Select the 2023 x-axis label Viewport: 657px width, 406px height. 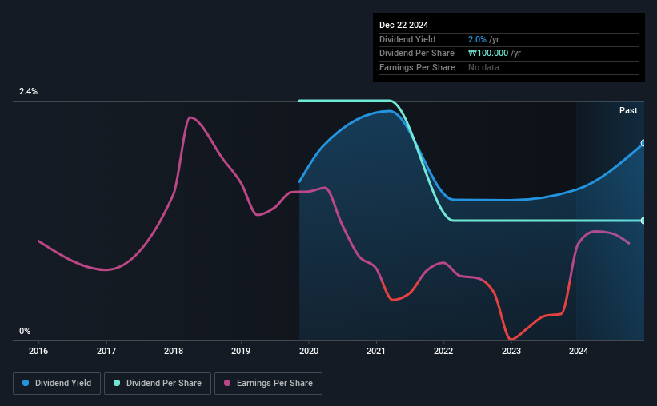[x=511, y=351]
